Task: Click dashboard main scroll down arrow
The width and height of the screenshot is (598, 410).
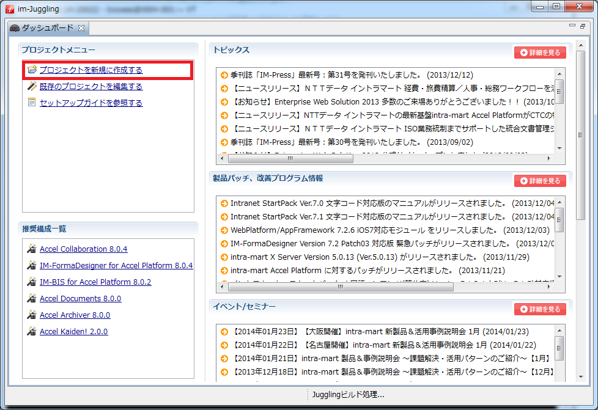Action: tap(580, 377)
